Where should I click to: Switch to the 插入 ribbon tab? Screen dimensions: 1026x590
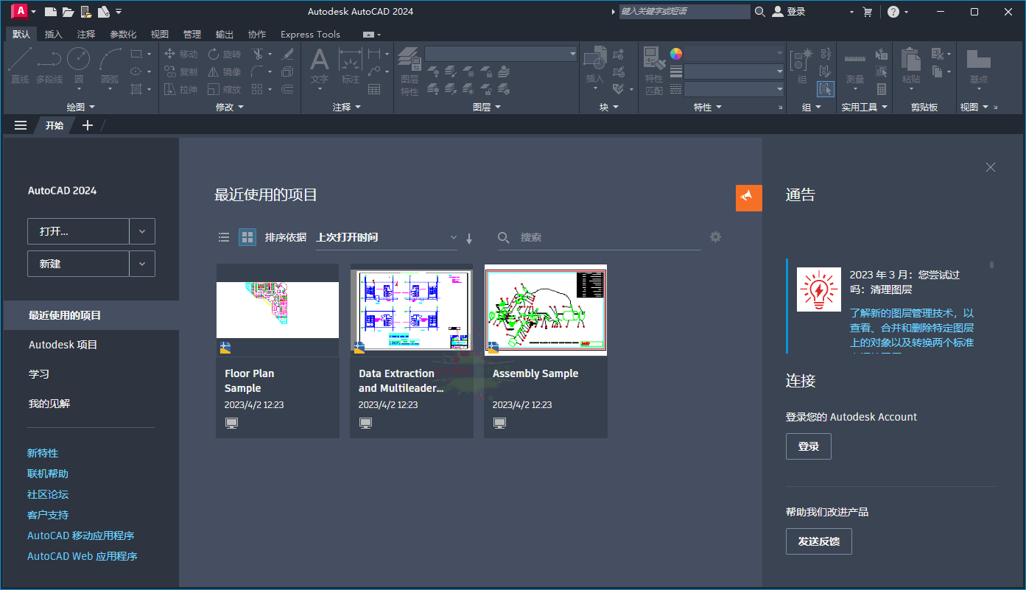coord(53,34)
